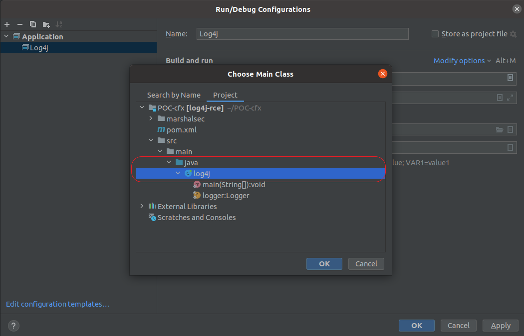This screenshot has height=336, width=524.
Task: Select Scratches and Consoles row
Action: tap(261, 218)
